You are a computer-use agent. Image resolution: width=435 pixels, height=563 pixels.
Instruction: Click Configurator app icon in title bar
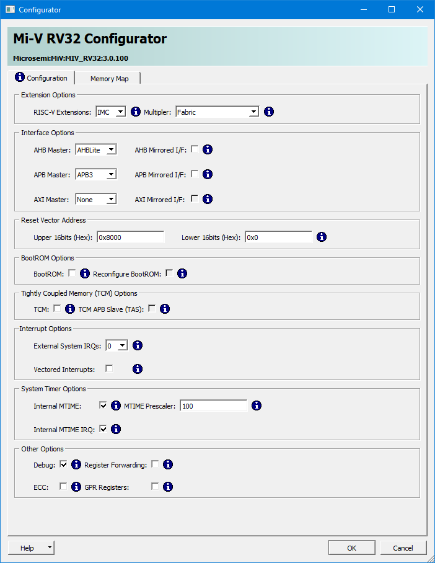click(x=10, y=10)
